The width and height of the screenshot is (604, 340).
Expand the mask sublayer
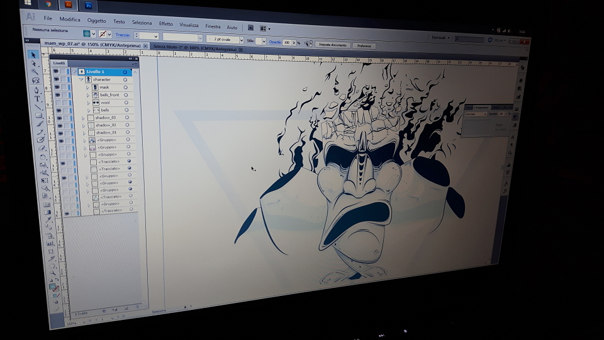tap(87, 87)
